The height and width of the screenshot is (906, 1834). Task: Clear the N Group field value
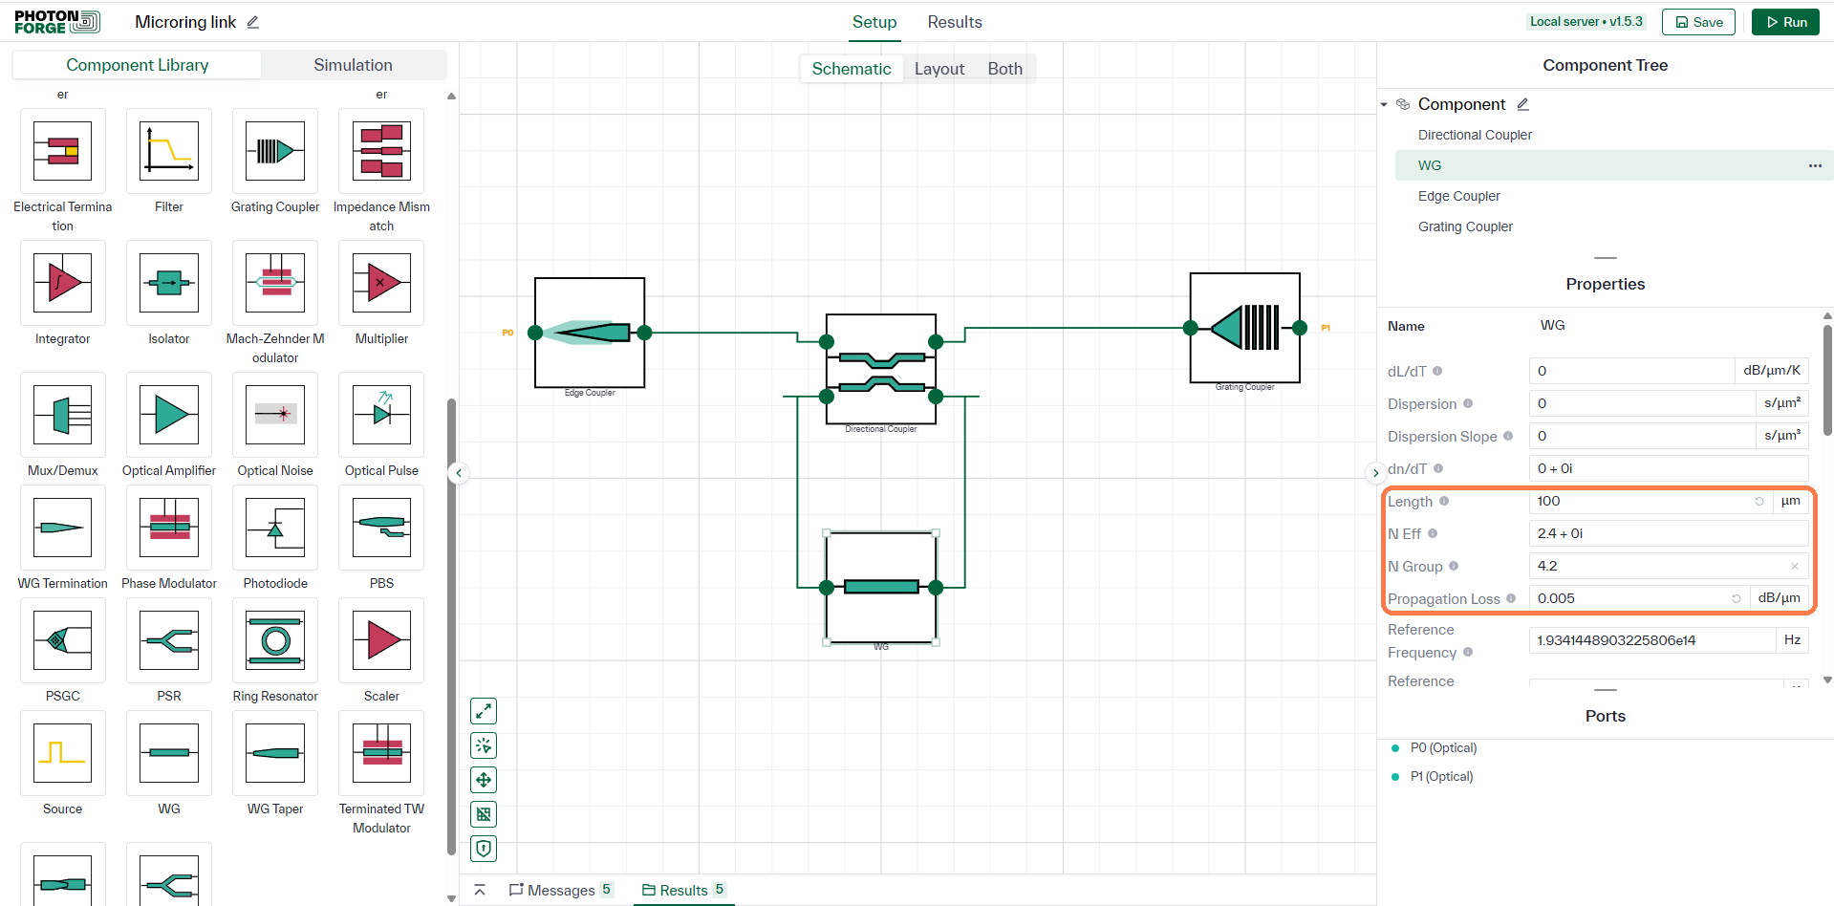[1795, 567]
